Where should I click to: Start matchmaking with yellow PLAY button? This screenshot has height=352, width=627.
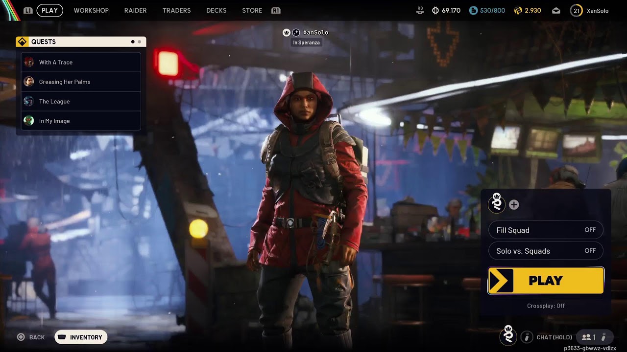(546, 281)
